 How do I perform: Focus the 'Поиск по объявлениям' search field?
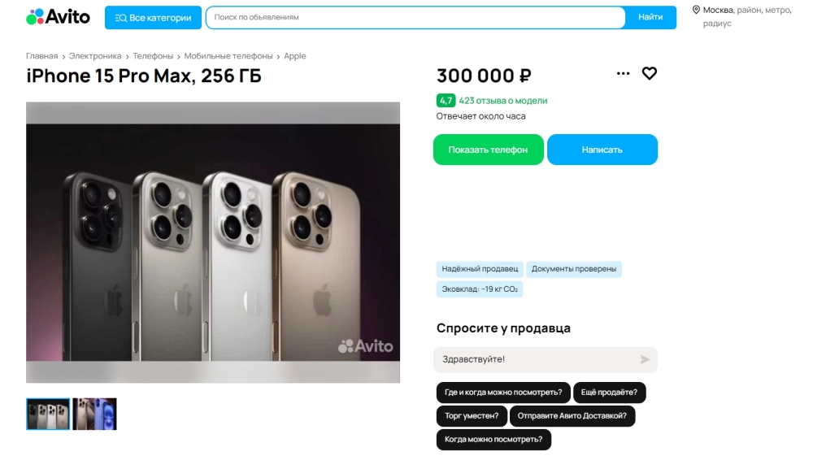(x=415, y=17)
